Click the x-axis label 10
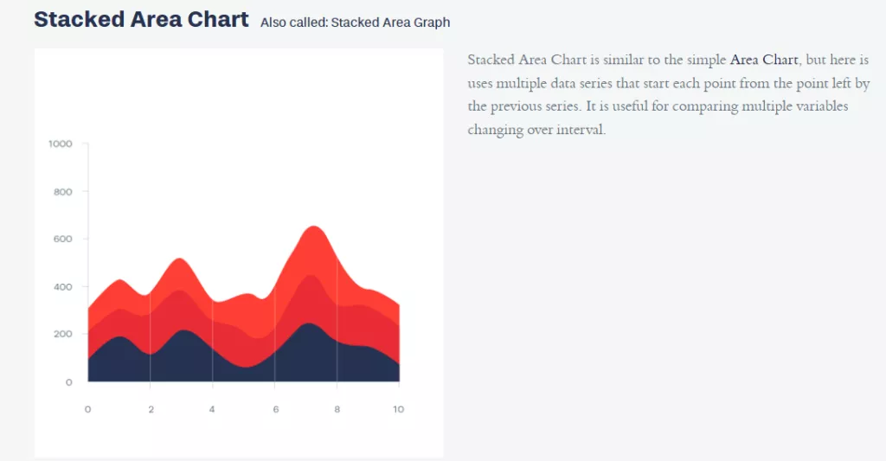 click(398, 409)
